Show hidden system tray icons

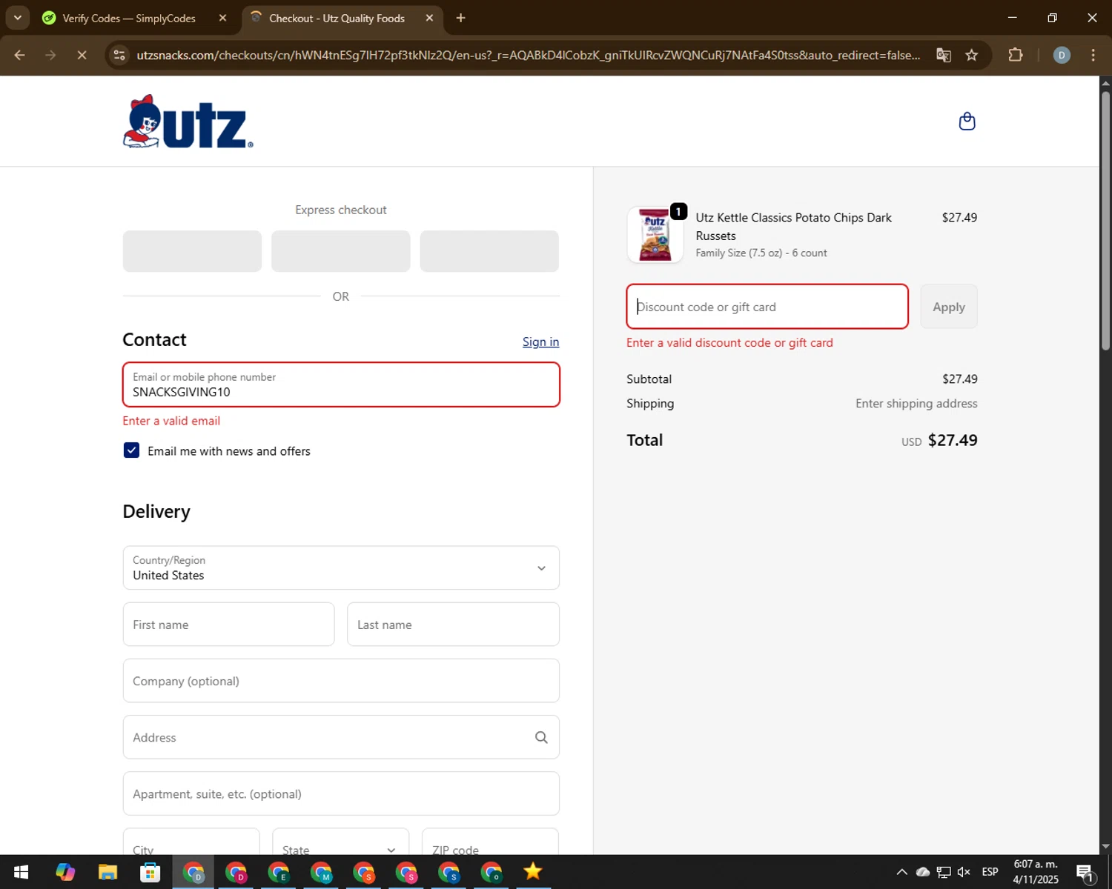901,872
